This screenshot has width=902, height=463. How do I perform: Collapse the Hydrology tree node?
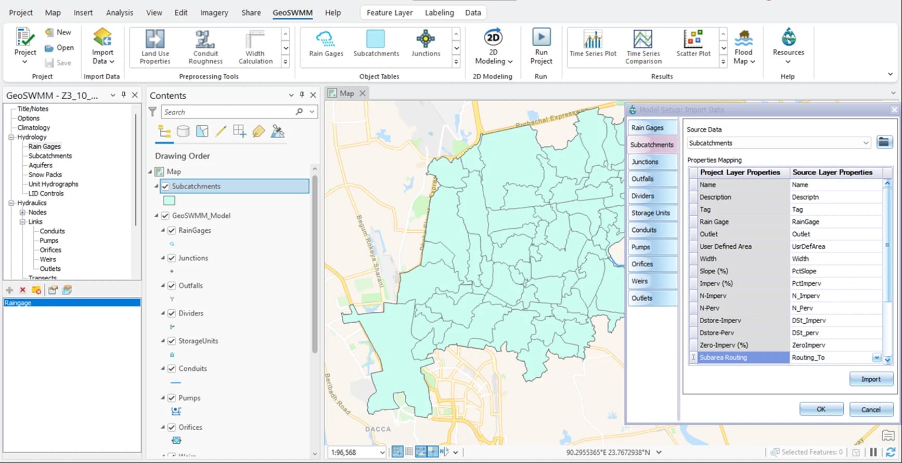coord(11,137)
